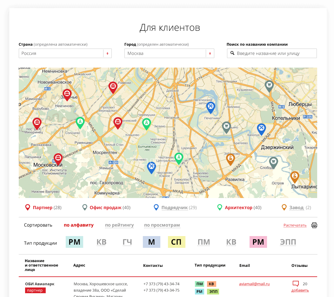Toggle the pink РМ product type filter
Viewport: 334px width, 297px height.
258,242
